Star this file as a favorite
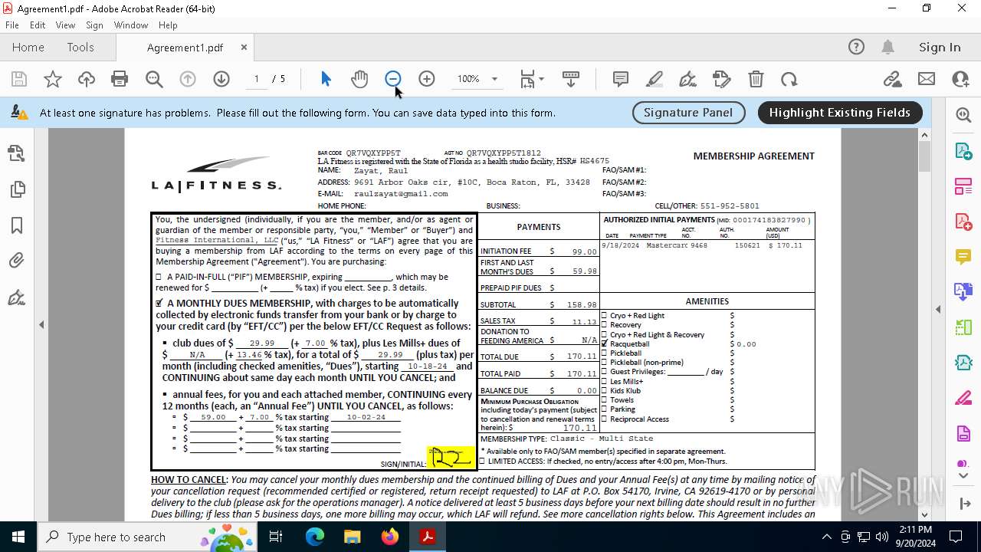This screenshot has height=552, width=981. [53, 79]
